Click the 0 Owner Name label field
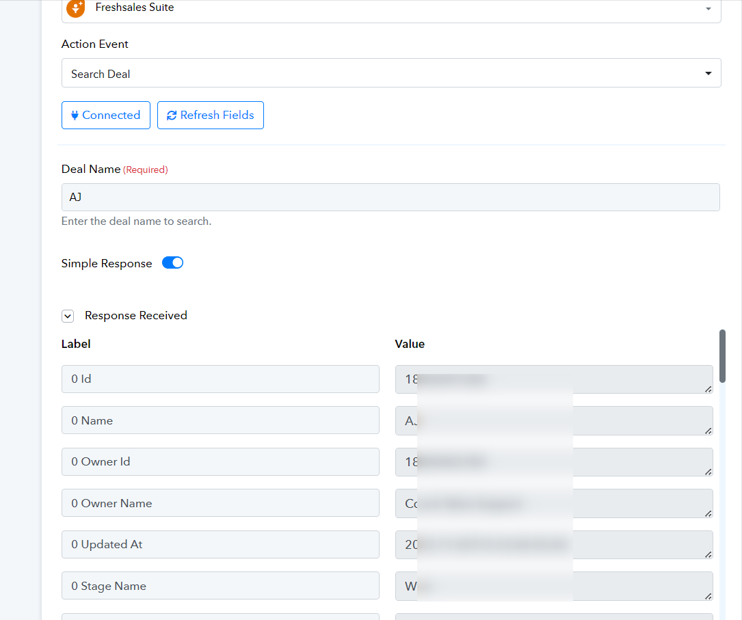 coord(220,503)
